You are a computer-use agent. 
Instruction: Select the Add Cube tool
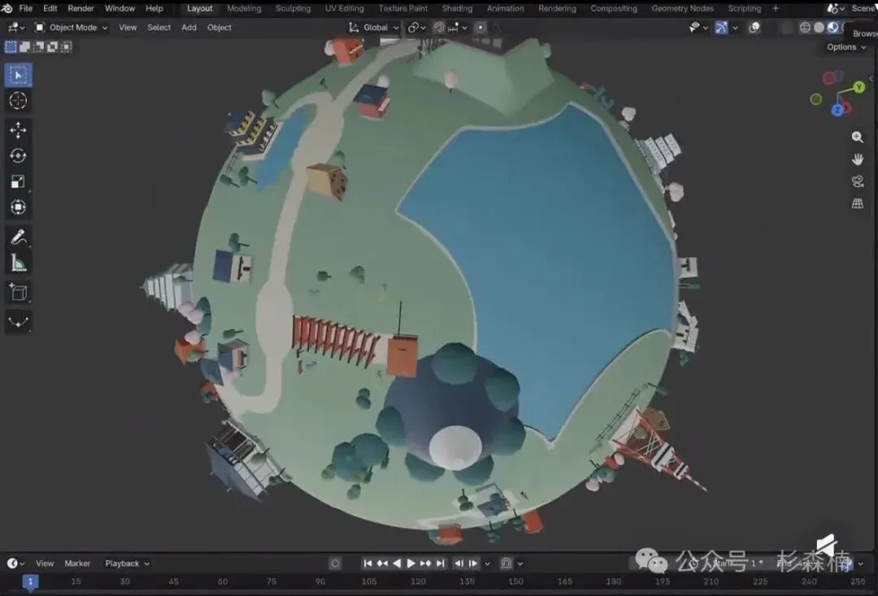(18, 293)
